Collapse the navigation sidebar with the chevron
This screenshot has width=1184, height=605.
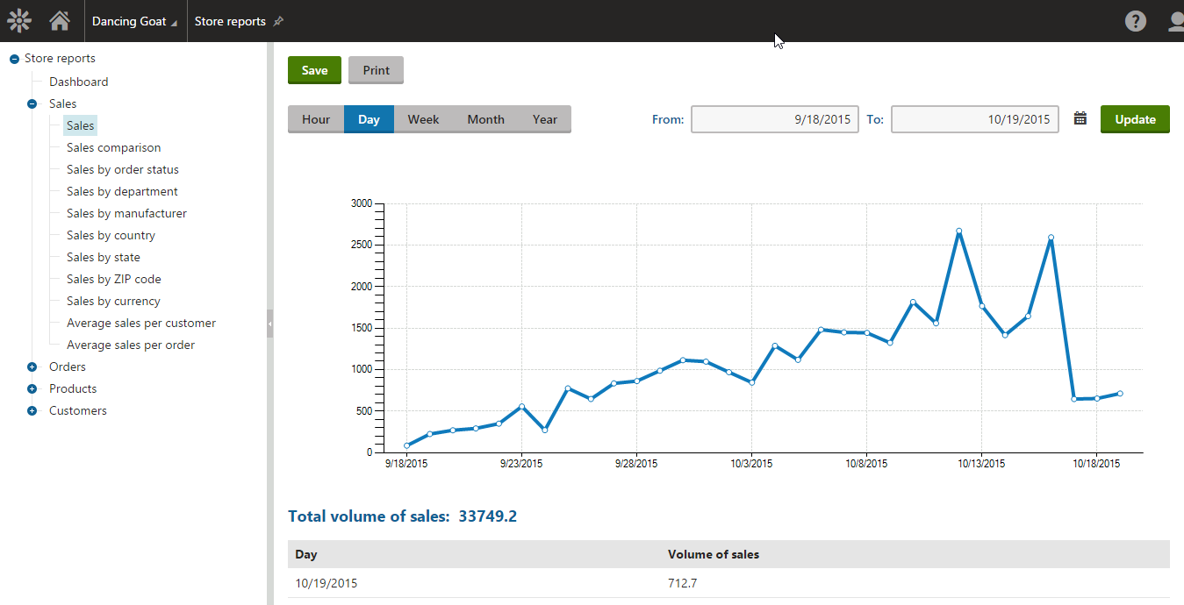(x=270, y=323)
